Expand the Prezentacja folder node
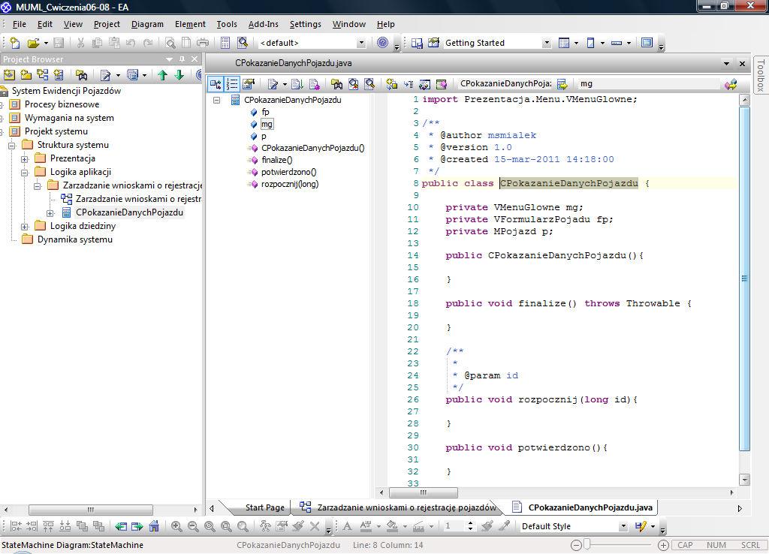Viewport: 769px width, 554px height. [x=25, y=159]
